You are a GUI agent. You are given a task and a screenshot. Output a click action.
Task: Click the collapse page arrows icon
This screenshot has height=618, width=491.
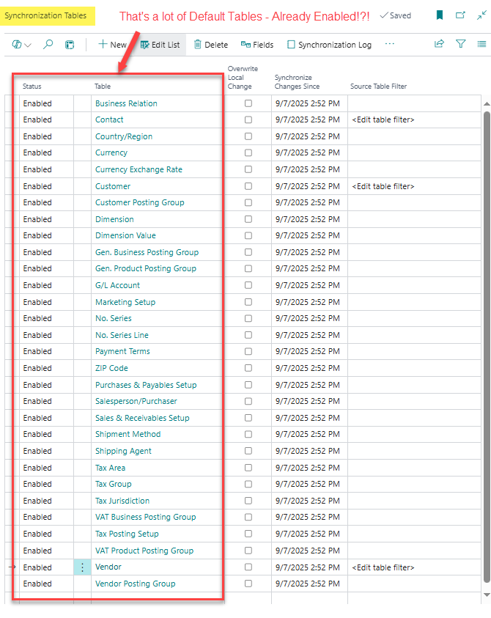(x=481, y=15)
